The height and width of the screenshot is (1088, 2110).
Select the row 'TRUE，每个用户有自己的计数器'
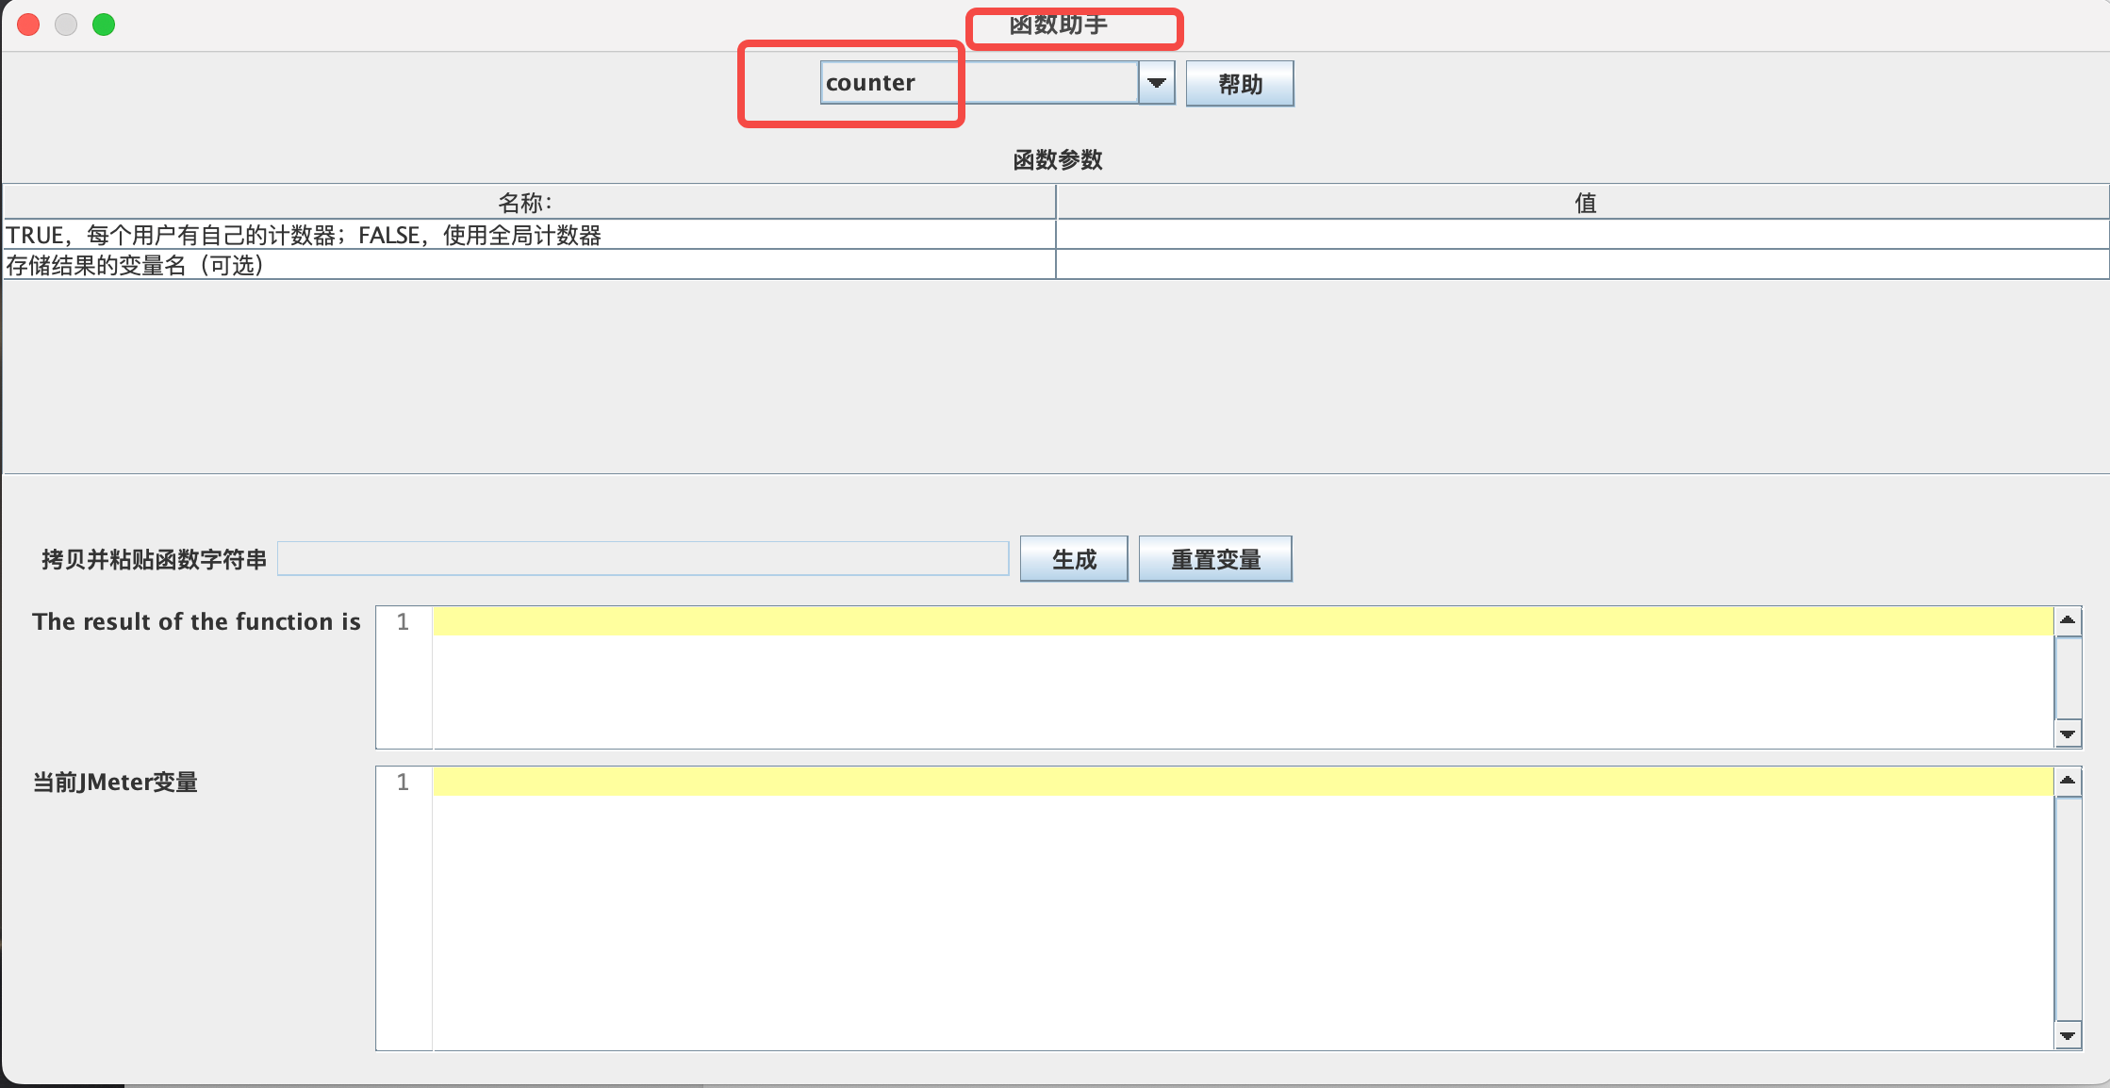coord(529,235)
